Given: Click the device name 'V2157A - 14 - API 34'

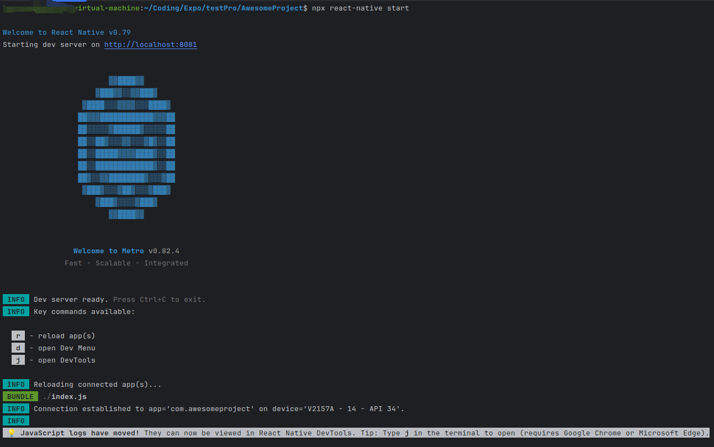Looking at the screenshot, I should coord(350,408).
